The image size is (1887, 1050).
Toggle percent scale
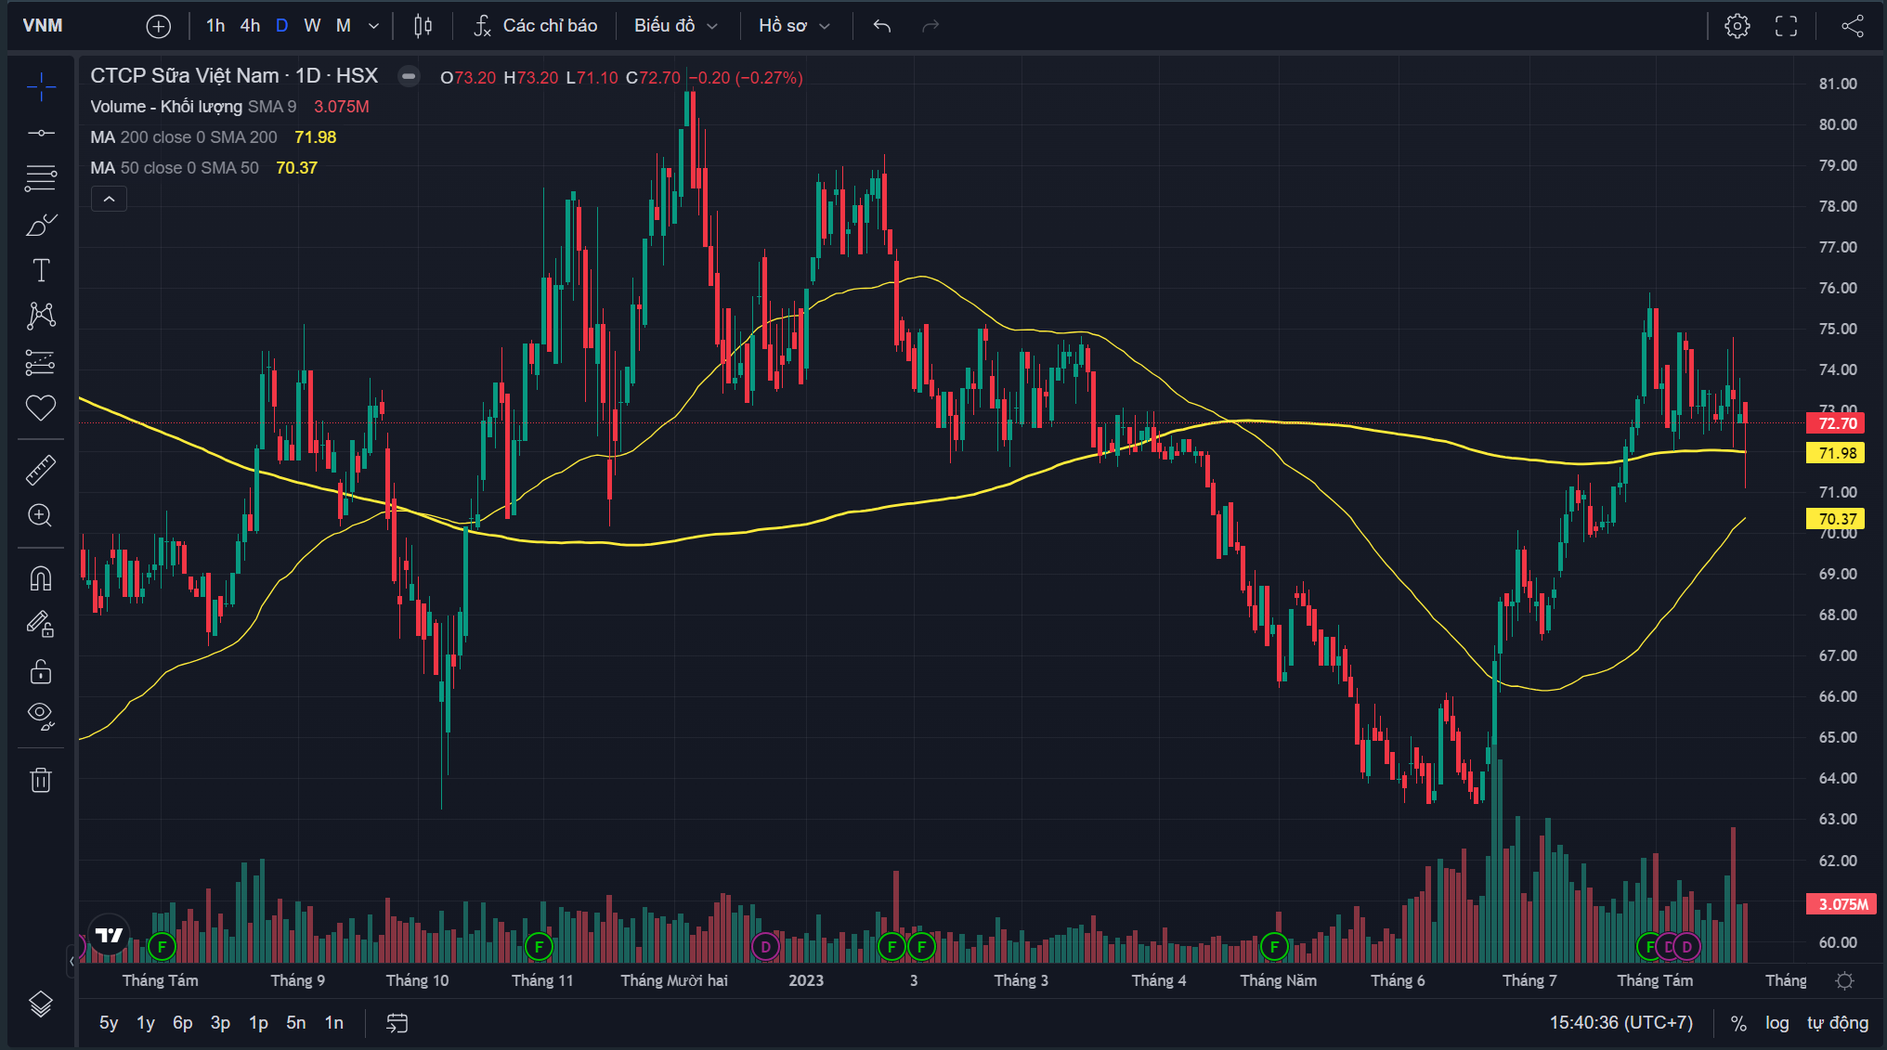click(1738, 1023)
